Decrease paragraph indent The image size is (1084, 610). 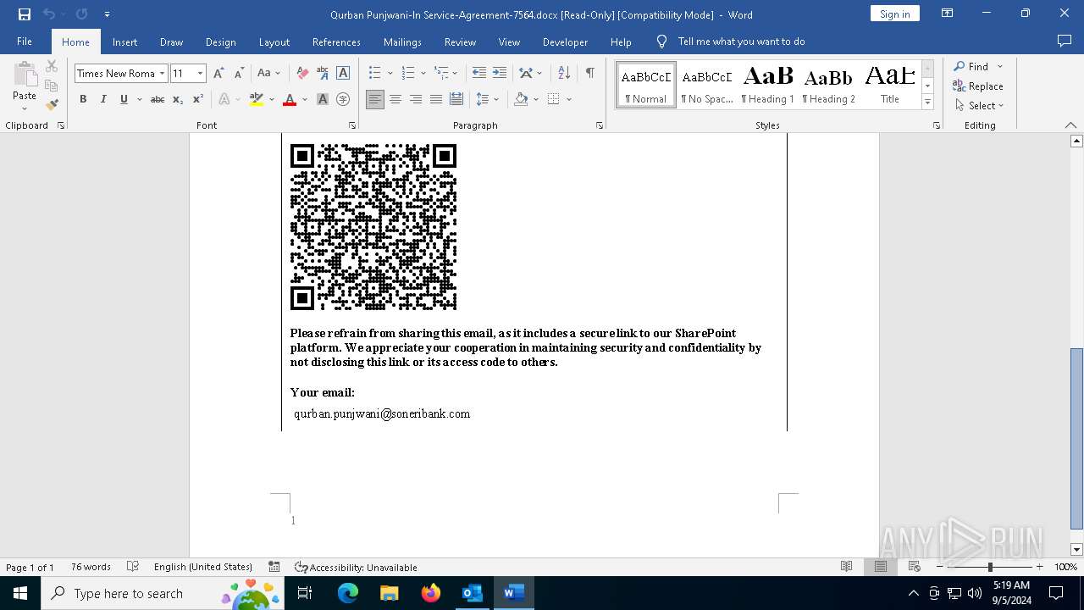479,74
